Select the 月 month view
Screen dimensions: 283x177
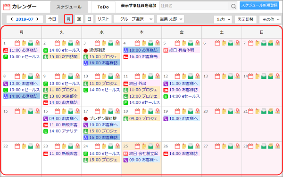(68, 19)
